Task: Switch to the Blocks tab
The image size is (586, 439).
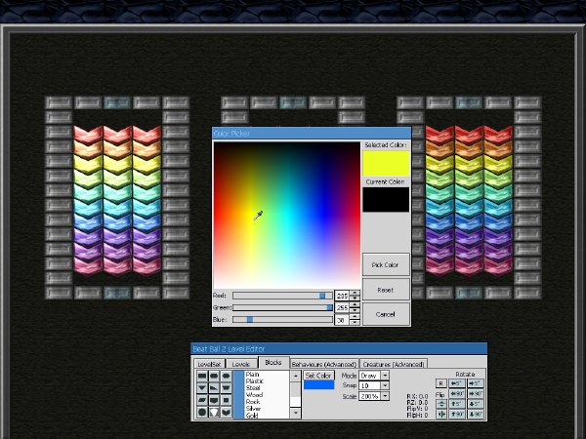Action: tap(273, 363)
